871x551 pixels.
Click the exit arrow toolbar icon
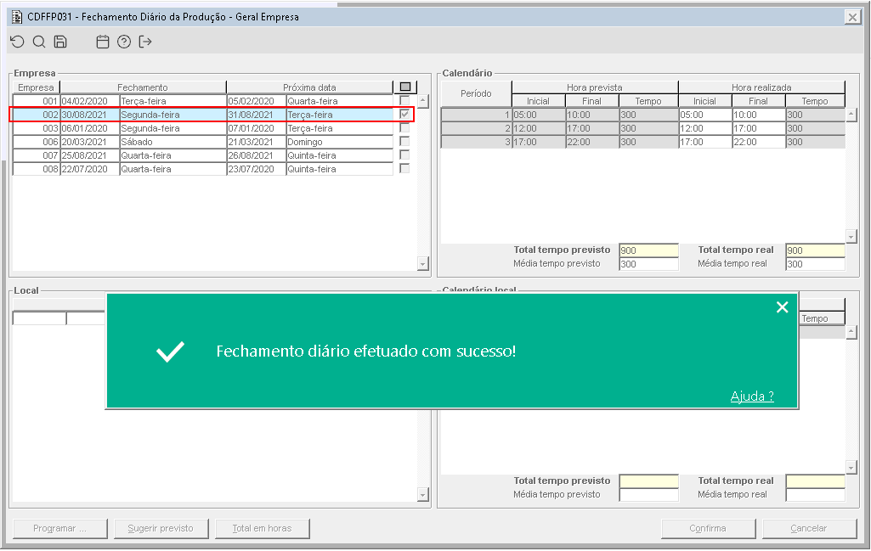click(x=145, y=42)
